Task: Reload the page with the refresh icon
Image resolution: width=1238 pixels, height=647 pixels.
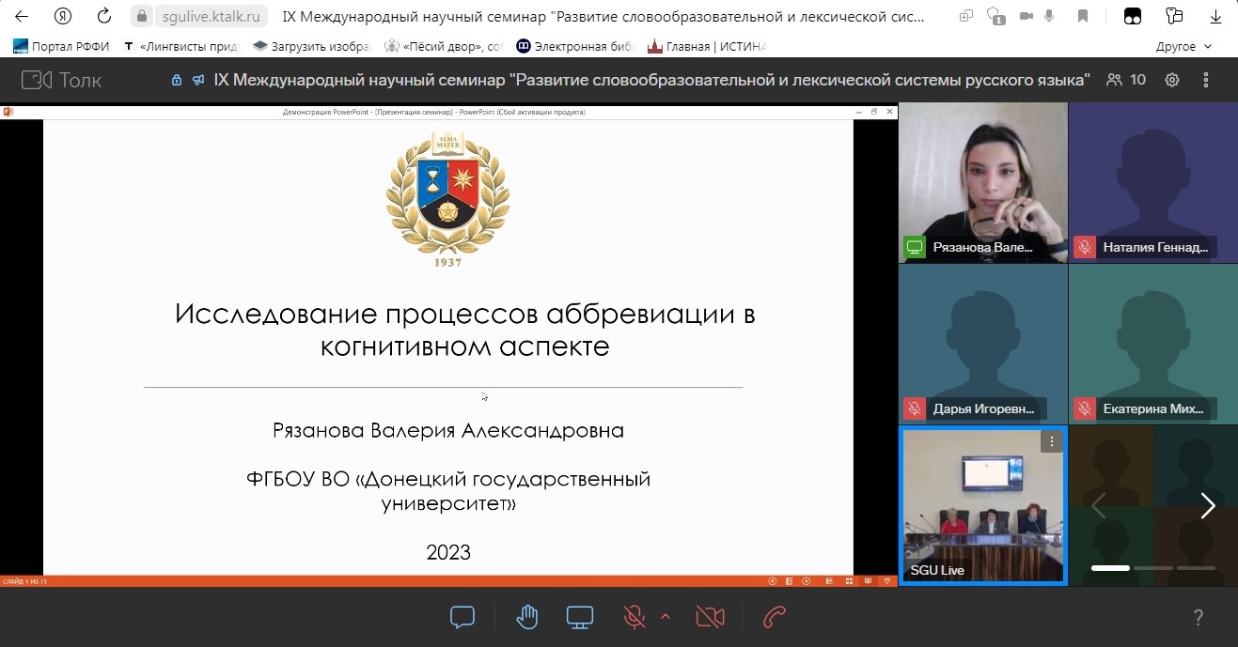Action: click(104, 16)
